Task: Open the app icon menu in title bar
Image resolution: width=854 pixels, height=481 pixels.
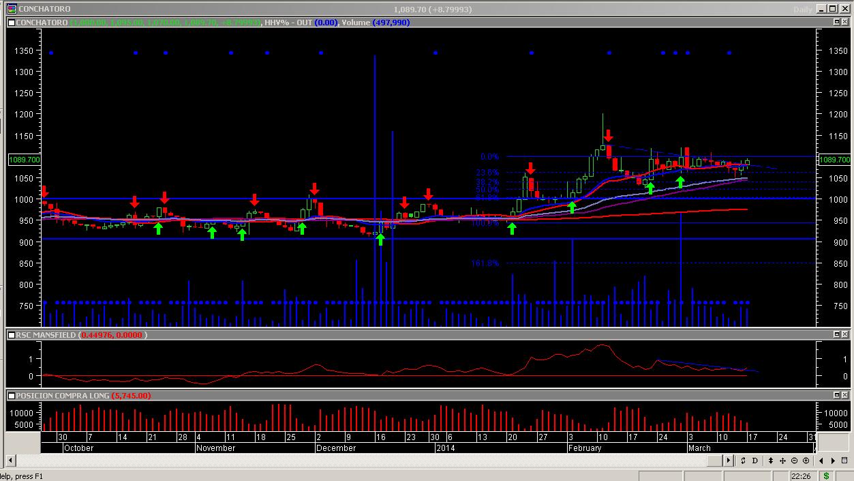Action: pyautogui.click(x=12, y=9)
